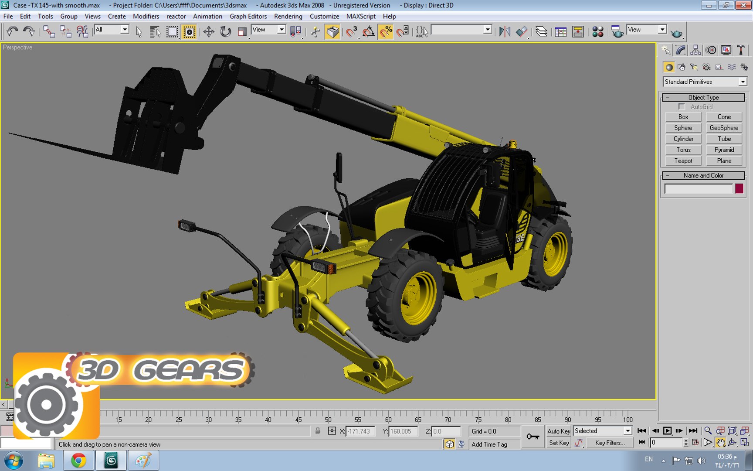
Task: Toggle Percent Snap in toolbar
Action: [386, 31]
